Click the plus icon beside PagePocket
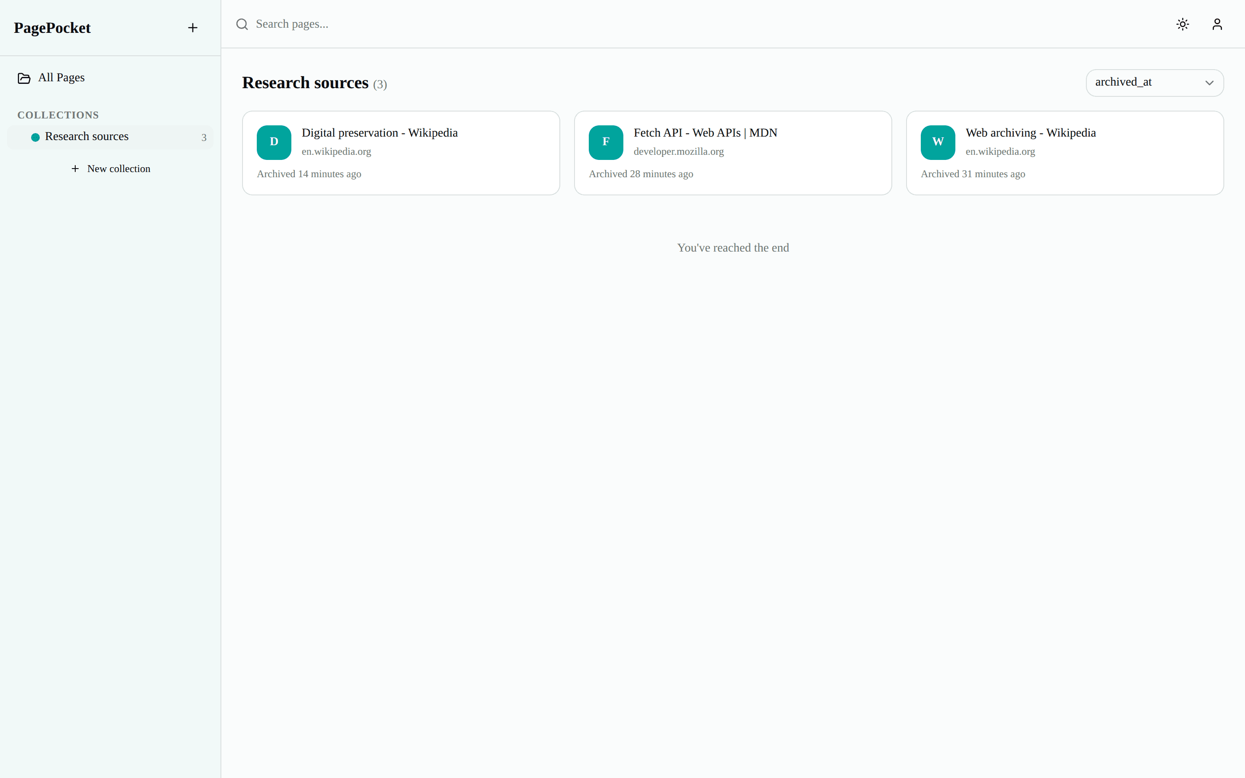 pos(192,28)
